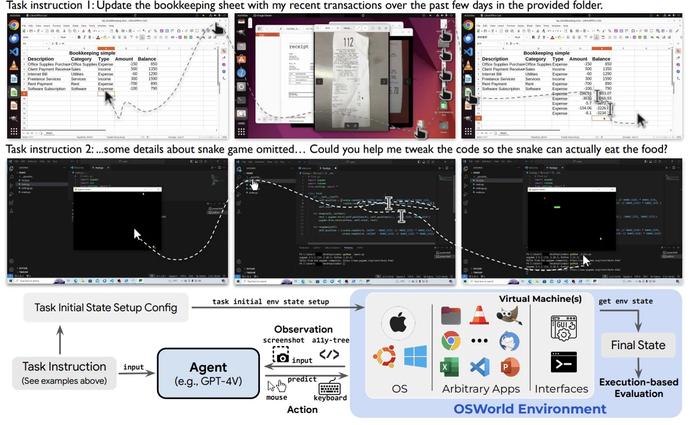Open Show Applications grid in left Calc screenshot

13,132
